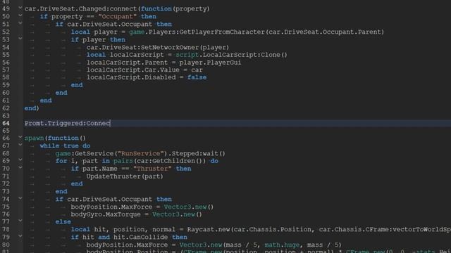
Task: Fold the for-pairs loop at line 69
Action: (20, 160)
